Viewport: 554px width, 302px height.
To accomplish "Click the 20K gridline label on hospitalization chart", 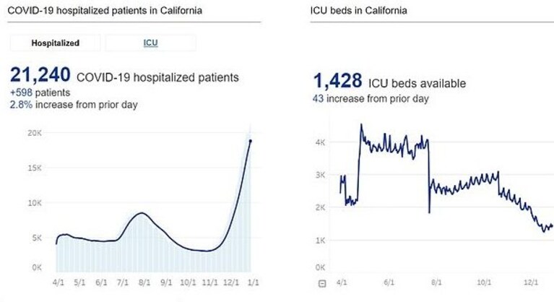I will point(35,133).
